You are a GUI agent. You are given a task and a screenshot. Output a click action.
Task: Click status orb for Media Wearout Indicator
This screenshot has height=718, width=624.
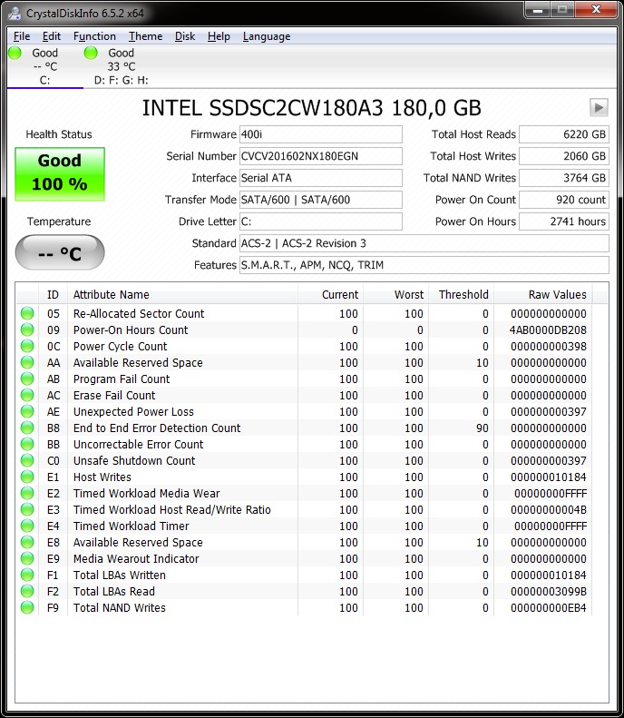click(x=27, y=558)
